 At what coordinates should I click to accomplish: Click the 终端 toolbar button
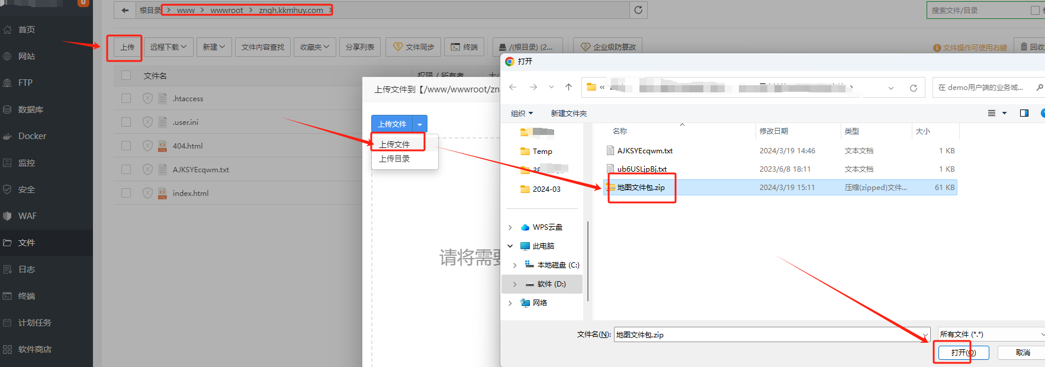(464, 47)
